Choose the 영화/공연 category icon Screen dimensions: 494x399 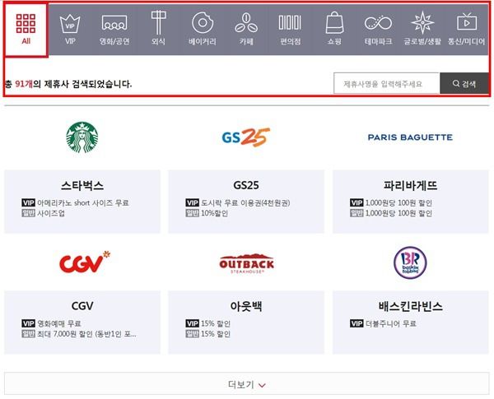point(114,23)
